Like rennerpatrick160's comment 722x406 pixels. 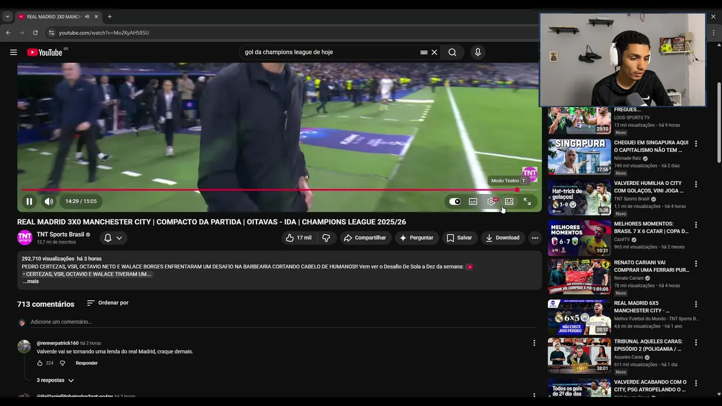click(40, 363)
